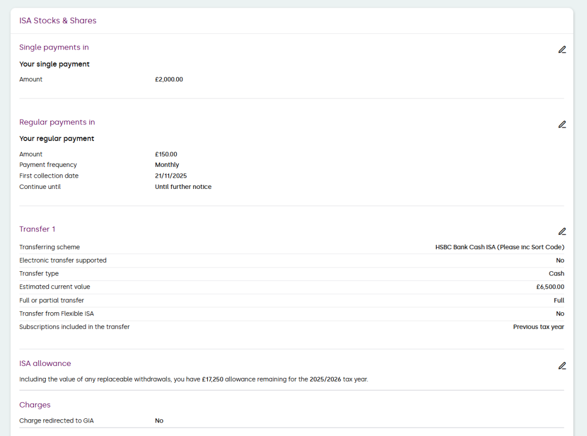Select the £6,500.00 estimated current value
The image size is (587, 436).
point(550,287)
